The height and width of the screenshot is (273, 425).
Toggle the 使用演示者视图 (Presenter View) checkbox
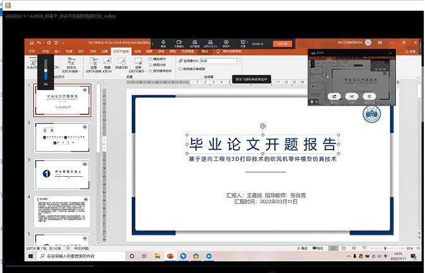[180, 69]
